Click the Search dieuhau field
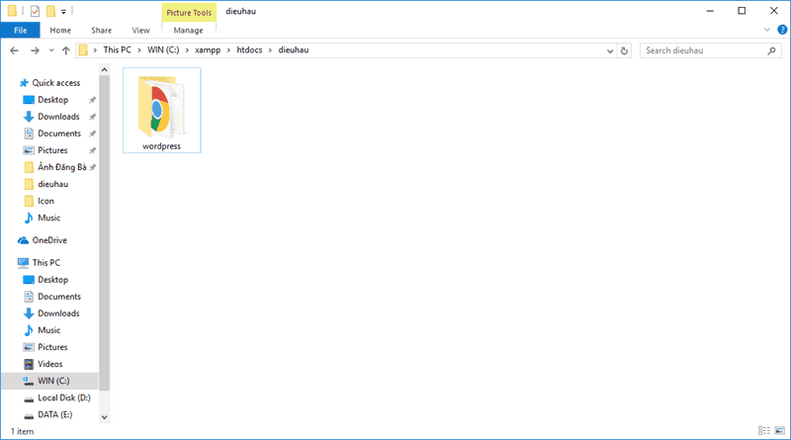Image resolution: width=791 pixels, height=440 pixels. pyautogui.click(x=710, y=50)
